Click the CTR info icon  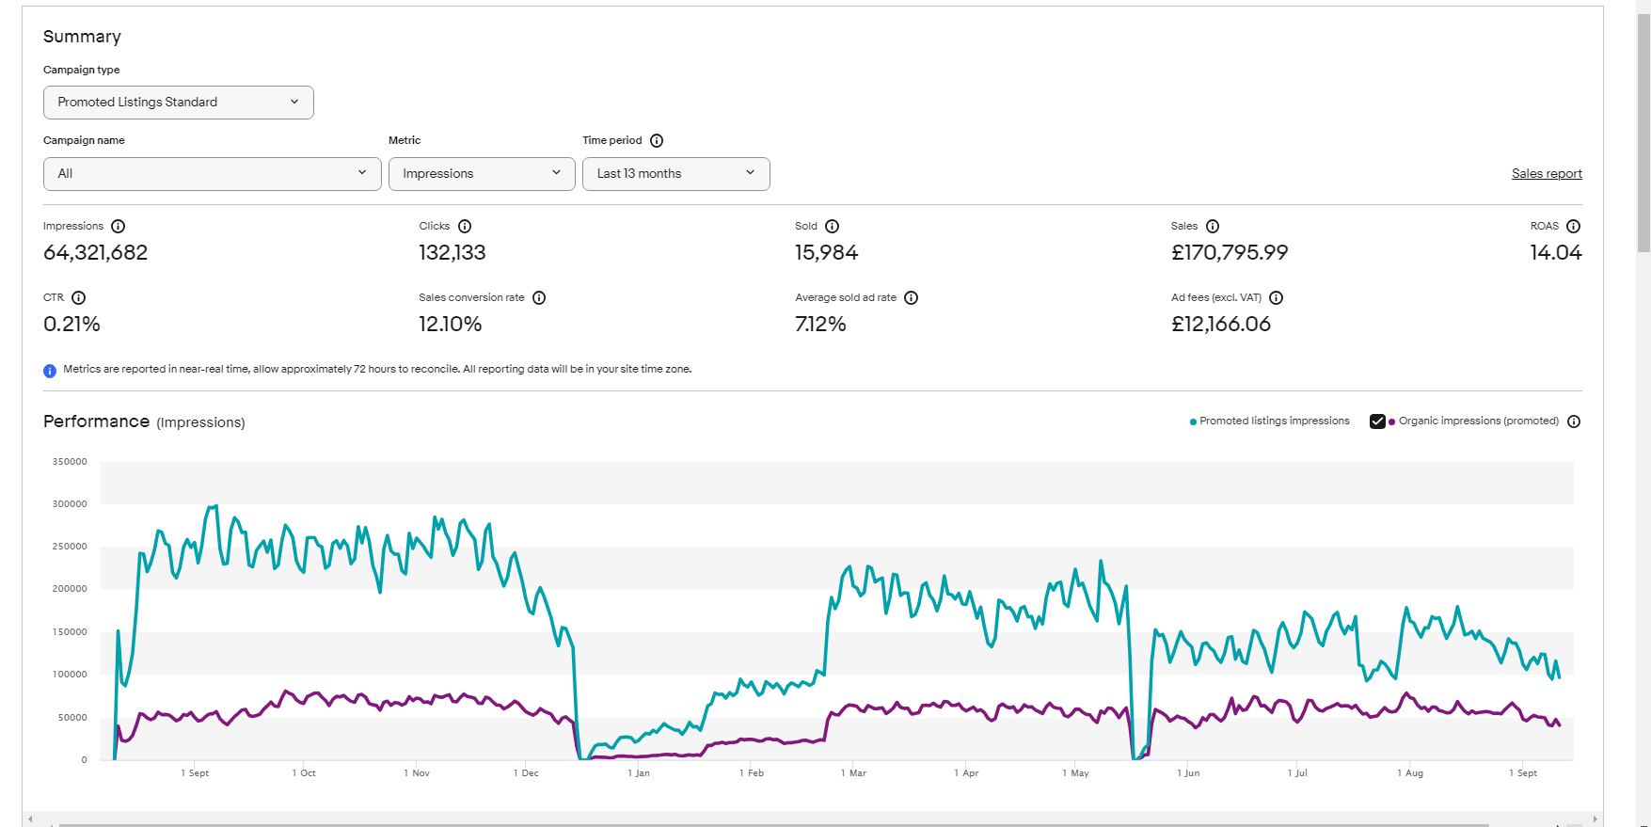pyautogui.click(x=79, y=298)
